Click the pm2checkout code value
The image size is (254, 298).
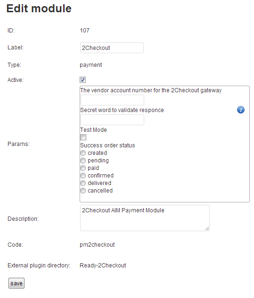[x=97, y=245]
